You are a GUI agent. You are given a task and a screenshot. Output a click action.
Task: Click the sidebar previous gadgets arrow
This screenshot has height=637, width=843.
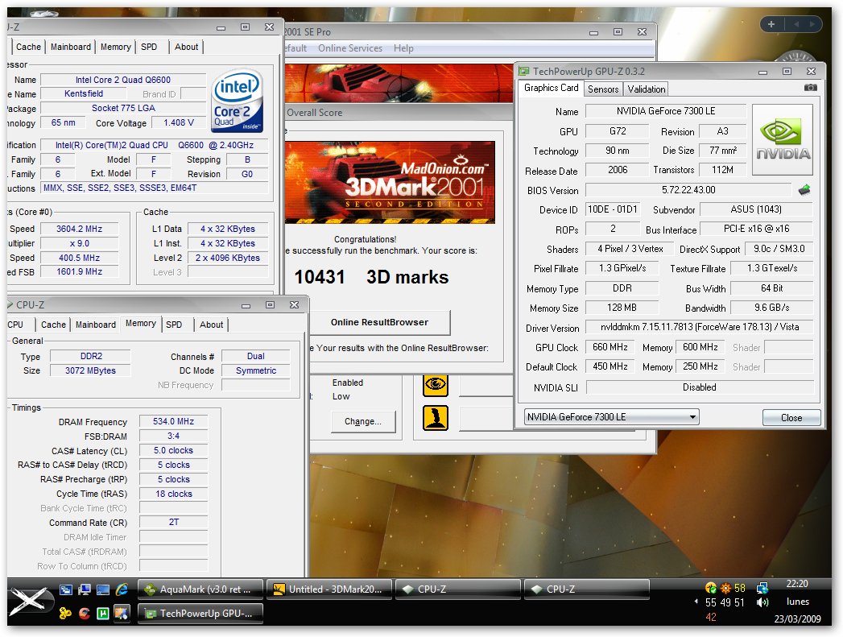(x=795, y=24)
